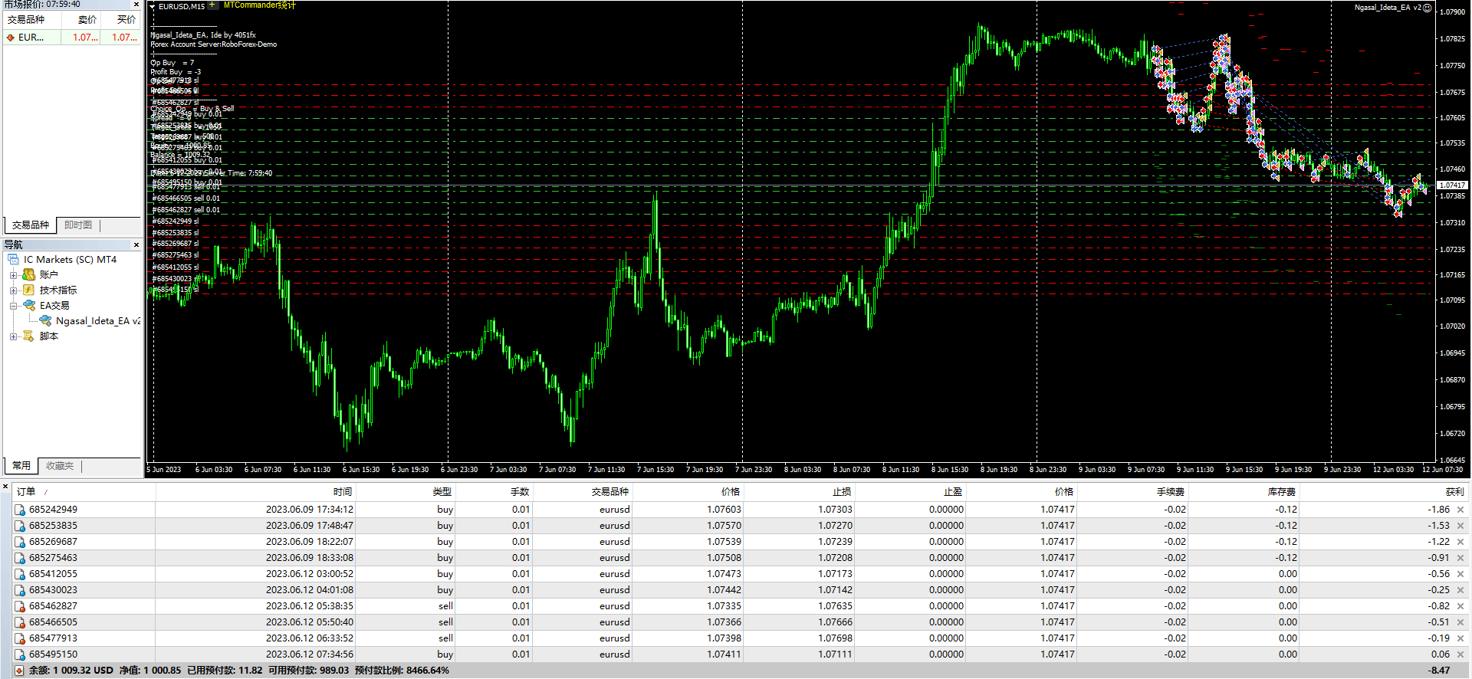Sort orders by the 获利 profit column header
Screen dimensions: 1472x679
[x=1454, y=492]
